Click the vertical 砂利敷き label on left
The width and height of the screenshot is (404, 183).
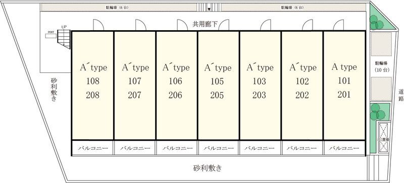(x=54, y=89)
